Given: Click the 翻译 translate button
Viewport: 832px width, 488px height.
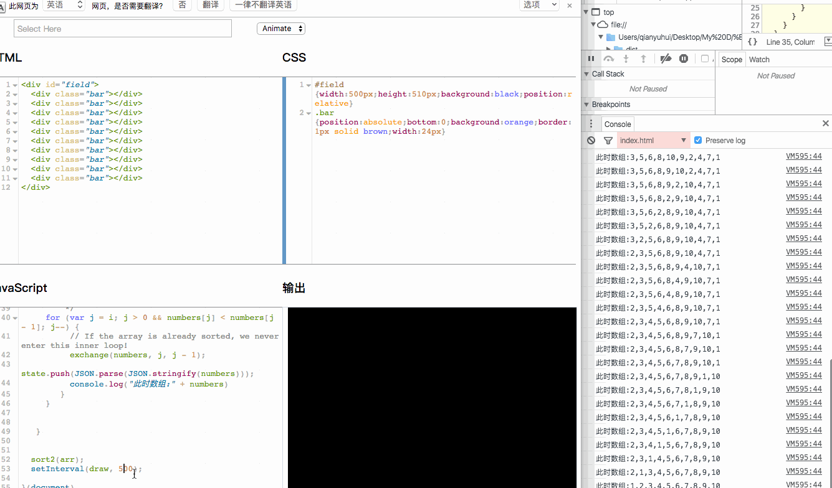Looking at the screenshot, I should pyautogui.click(x=211, y=5).
